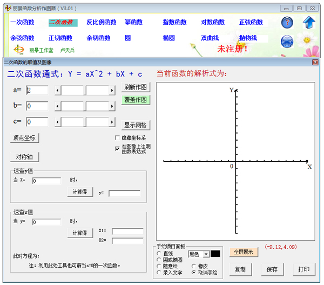The width and height of the screenshot is (324, 285).
Task: Click the left arrow of the a slider
Action: pyautogui.click(x=58, y=91)
